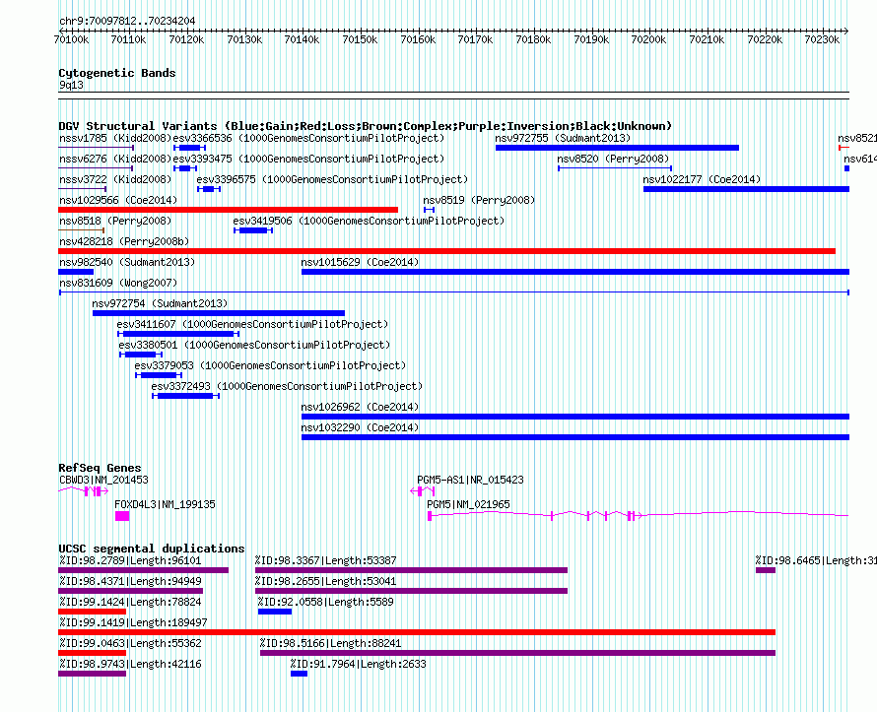The height and width of the screenshot is (712, 877).
Task: Click the Cytogenetic Bands track title
Action: click(117, 73)
